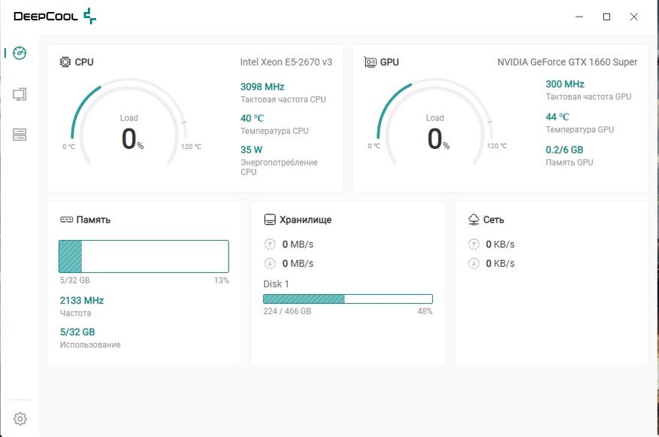Click the GPU load gauge

pos(435,121)
